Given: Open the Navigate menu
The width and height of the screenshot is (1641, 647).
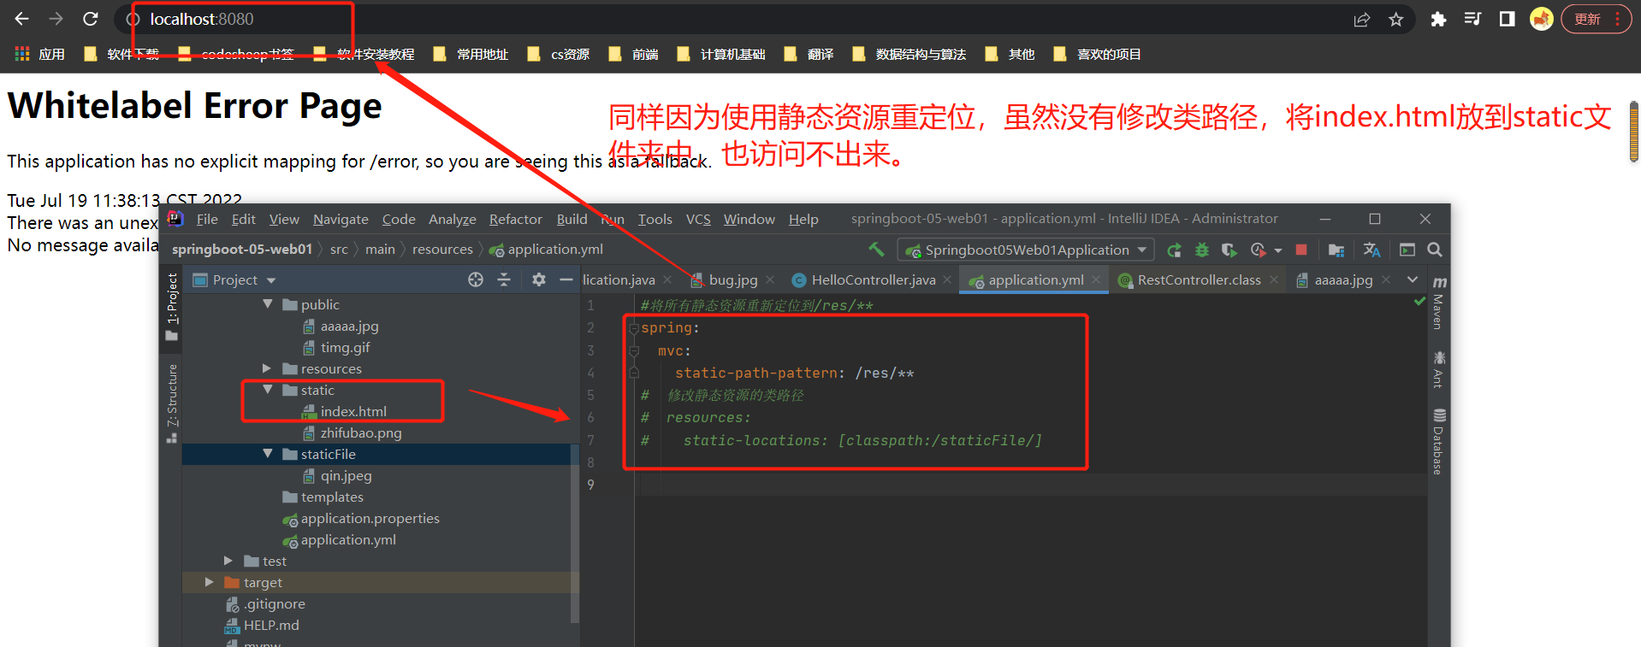Looking at the screenshot, I should [341, 220].
